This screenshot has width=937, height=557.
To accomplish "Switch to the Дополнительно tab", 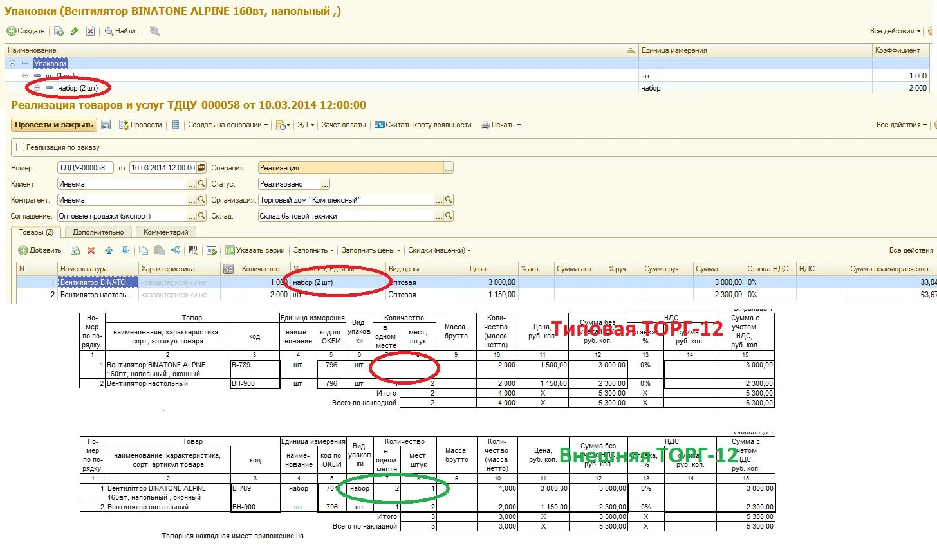I will 98,232.
